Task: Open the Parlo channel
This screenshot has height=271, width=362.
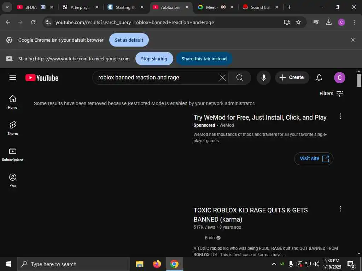Action: point(210,237)
